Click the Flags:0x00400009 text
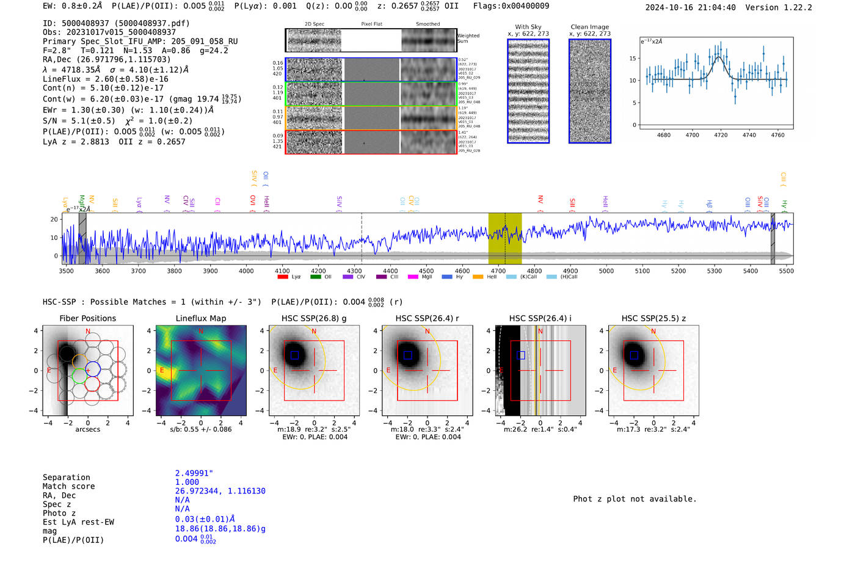 click(511, 6)
